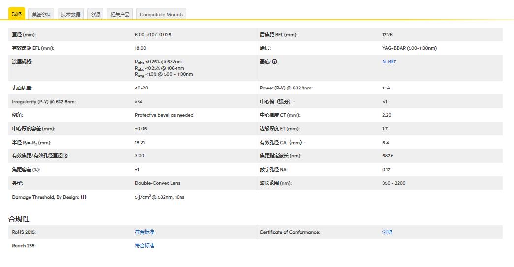Open the 规格 tab
Screen dimensions: 514x267
(x=17, y=14)
